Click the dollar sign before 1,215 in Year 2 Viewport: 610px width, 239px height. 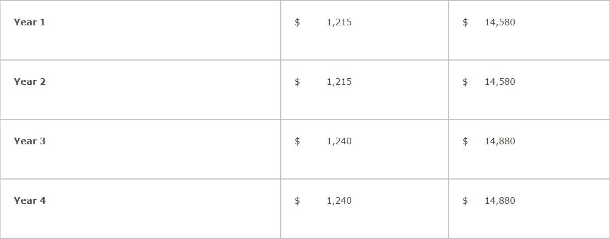coord(297,82)
